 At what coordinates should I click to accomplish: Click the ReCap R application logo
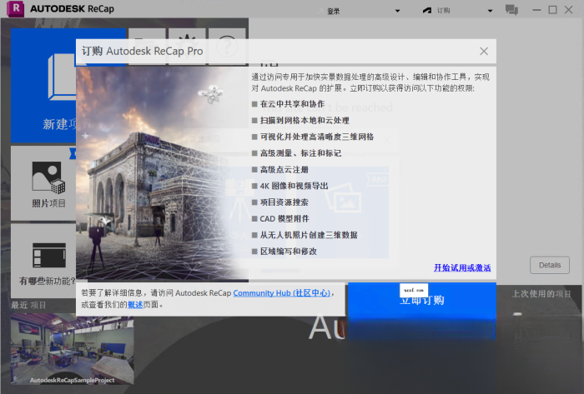point(16,9)
